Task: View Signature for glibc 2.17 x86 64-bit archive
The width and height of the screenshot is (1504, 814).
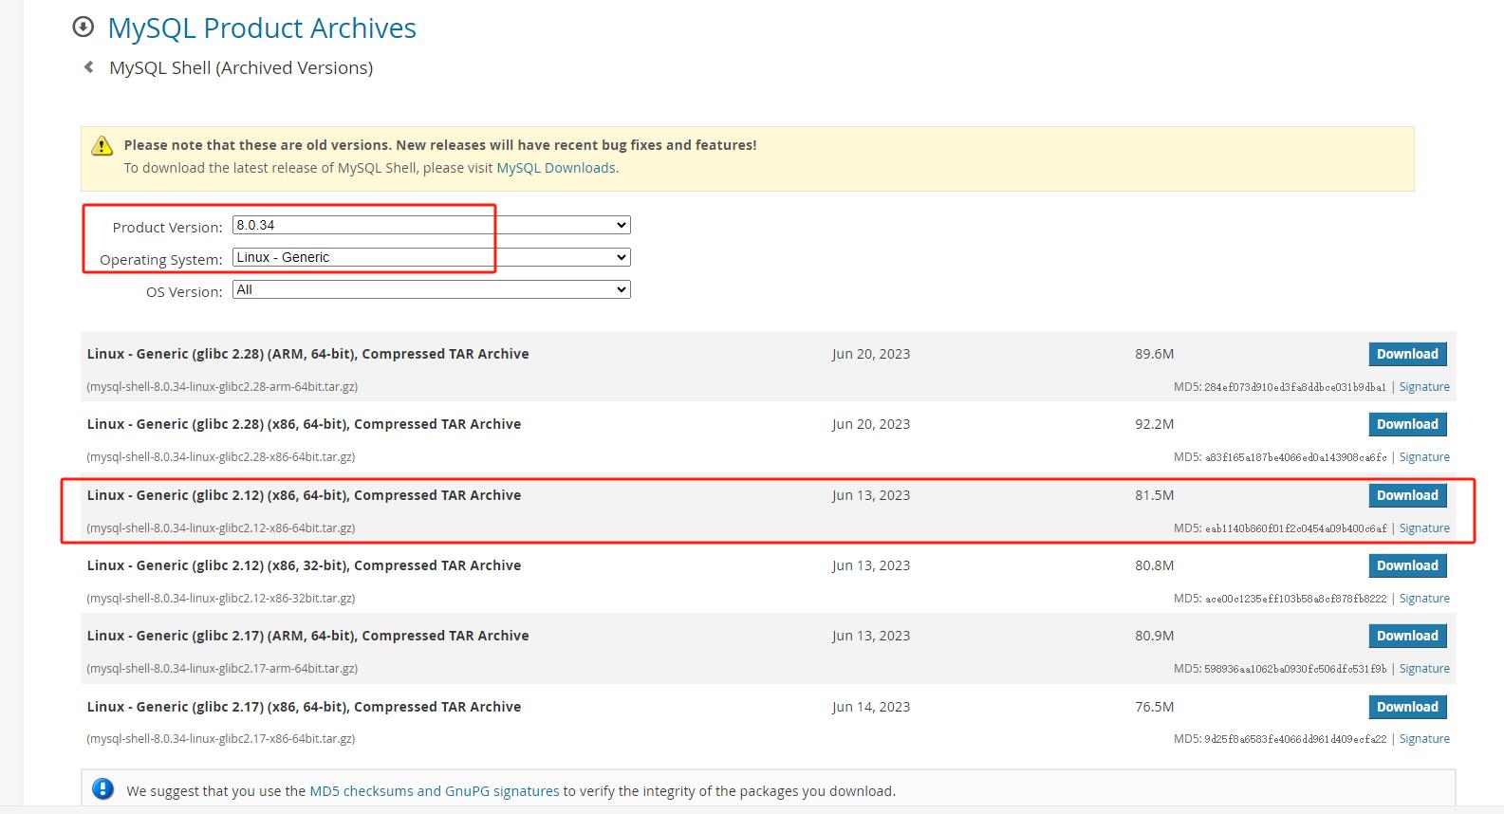Action: pyautogui.click(x=1423, y=739)
